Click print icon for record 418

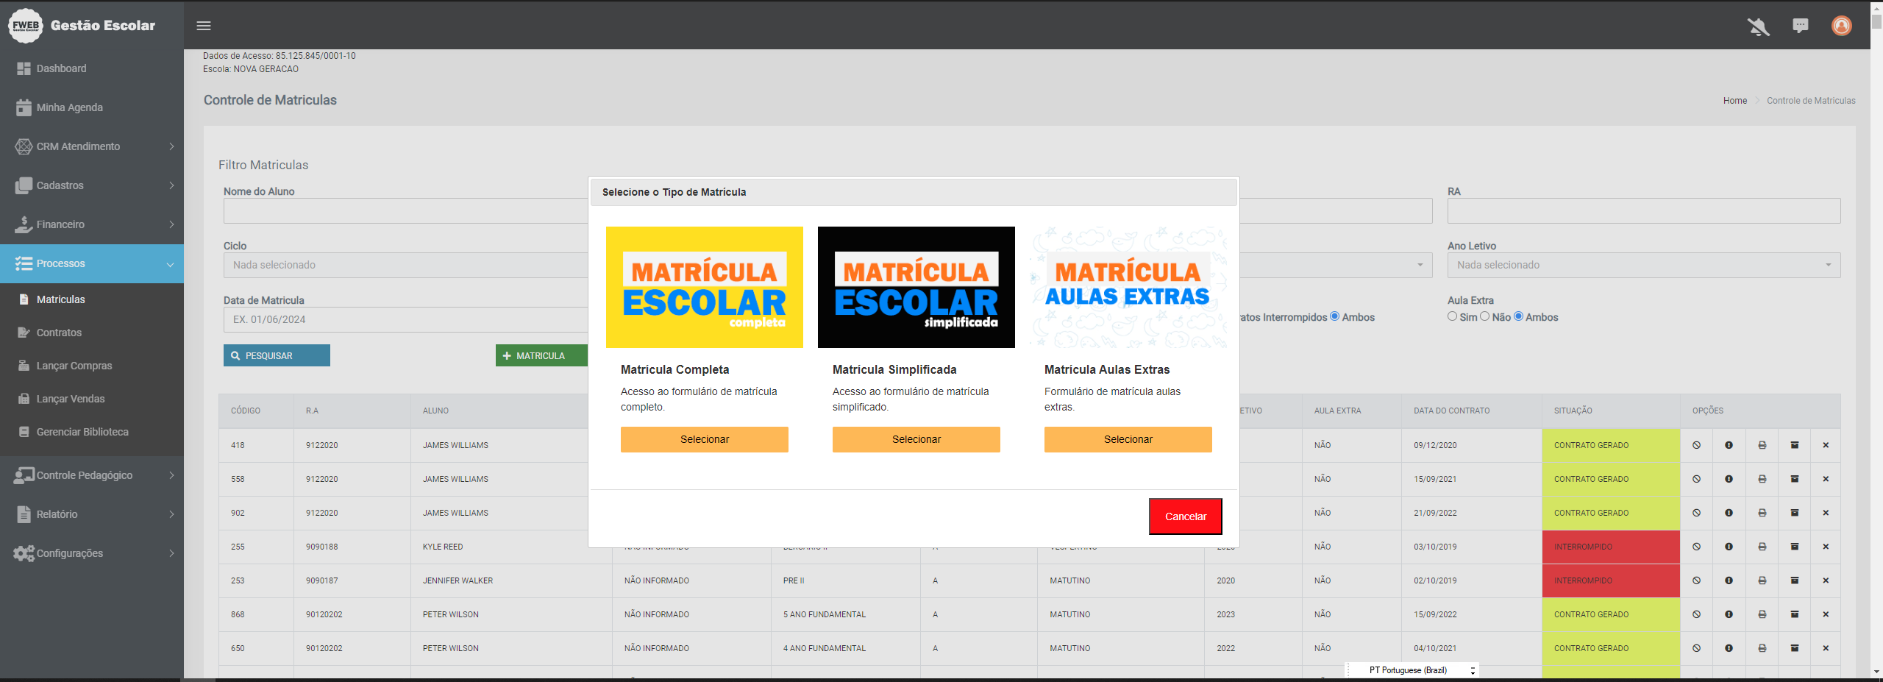click(x=1762, y=445)
